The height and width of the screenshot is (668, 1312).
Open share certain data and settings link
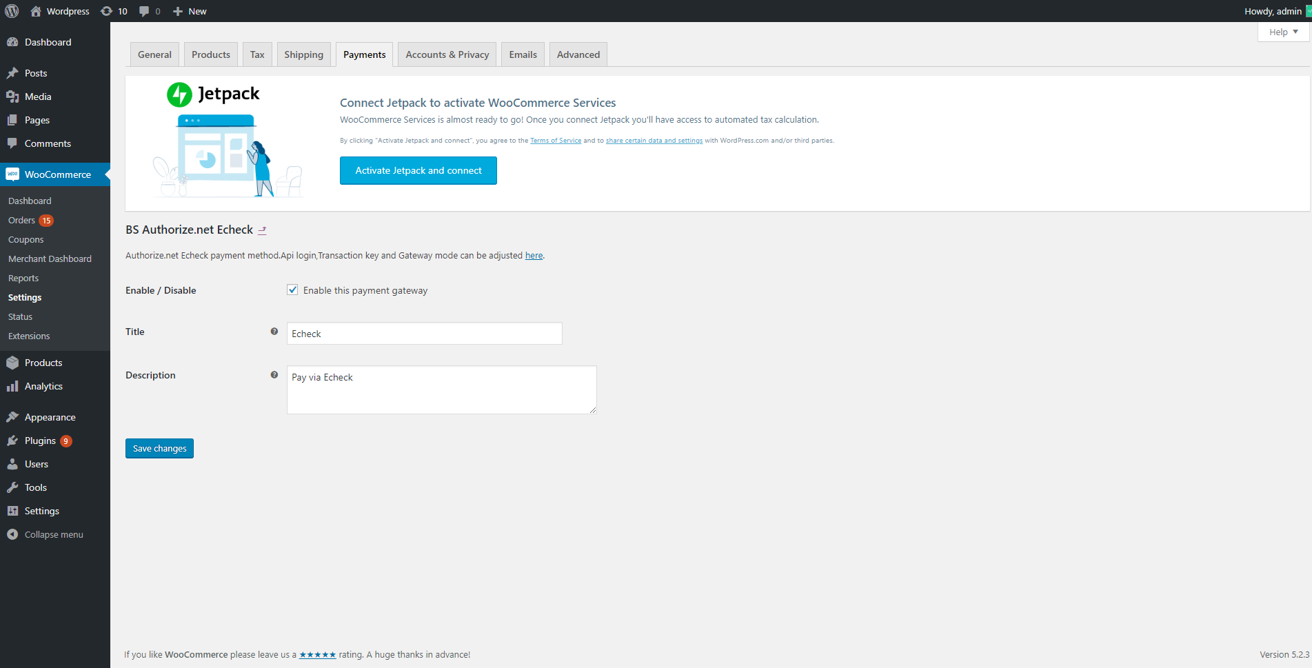coord(654,141)
